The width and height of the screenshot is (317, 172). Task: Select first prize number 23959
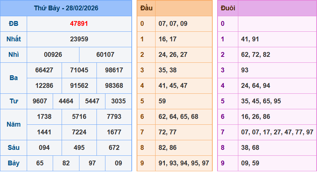pyautogui.click(x=79, y=39)
